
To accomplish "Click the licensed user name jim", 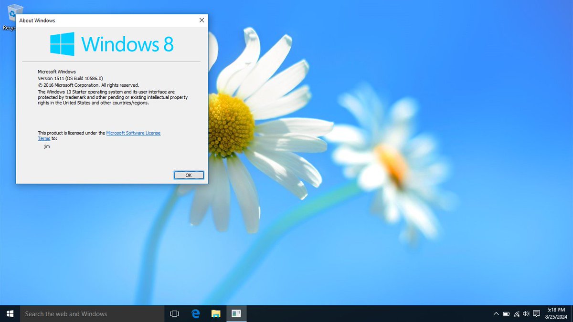I will [x=47, y=146].
